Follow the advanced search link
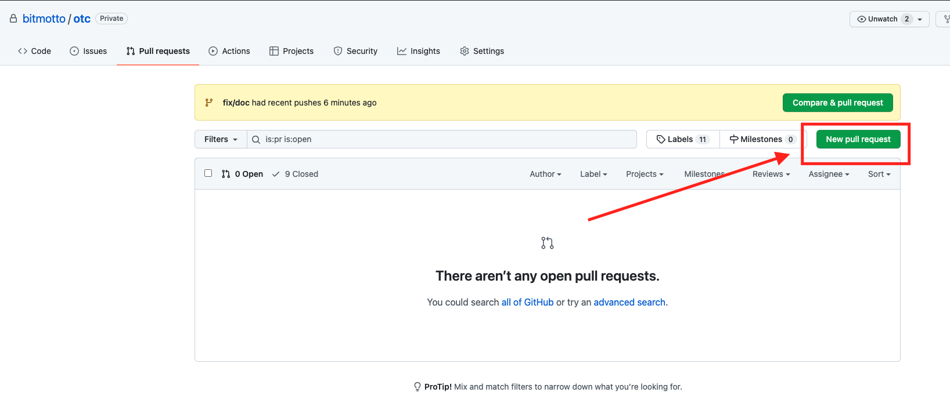950x407 pixels. [x=629, y=302]
